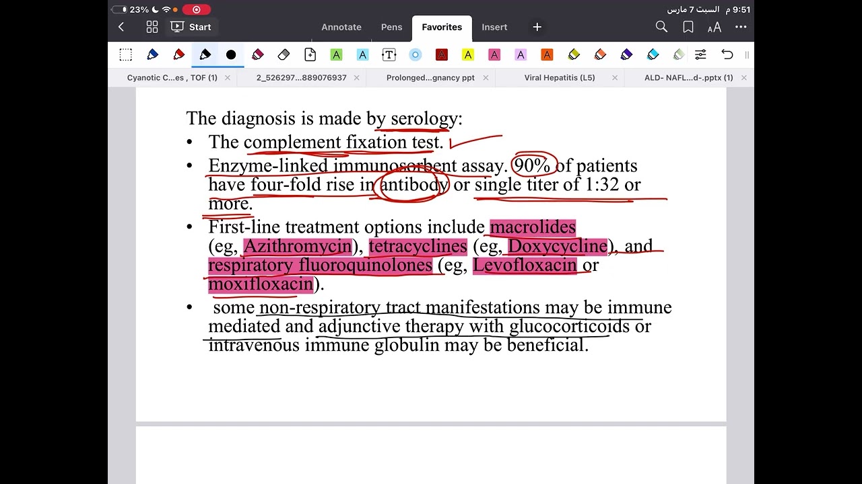Tap the battery 23% indicator
The image size is (862, 484).
pos(130,9)
